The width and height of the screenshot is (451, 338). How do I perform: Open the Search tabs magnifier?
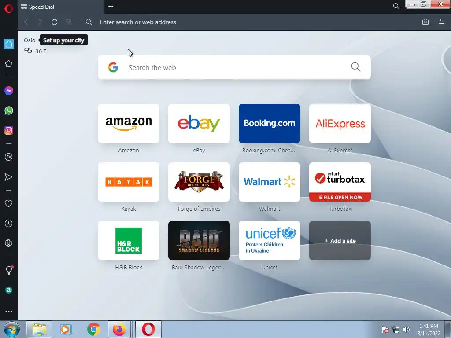click(396, 6)
